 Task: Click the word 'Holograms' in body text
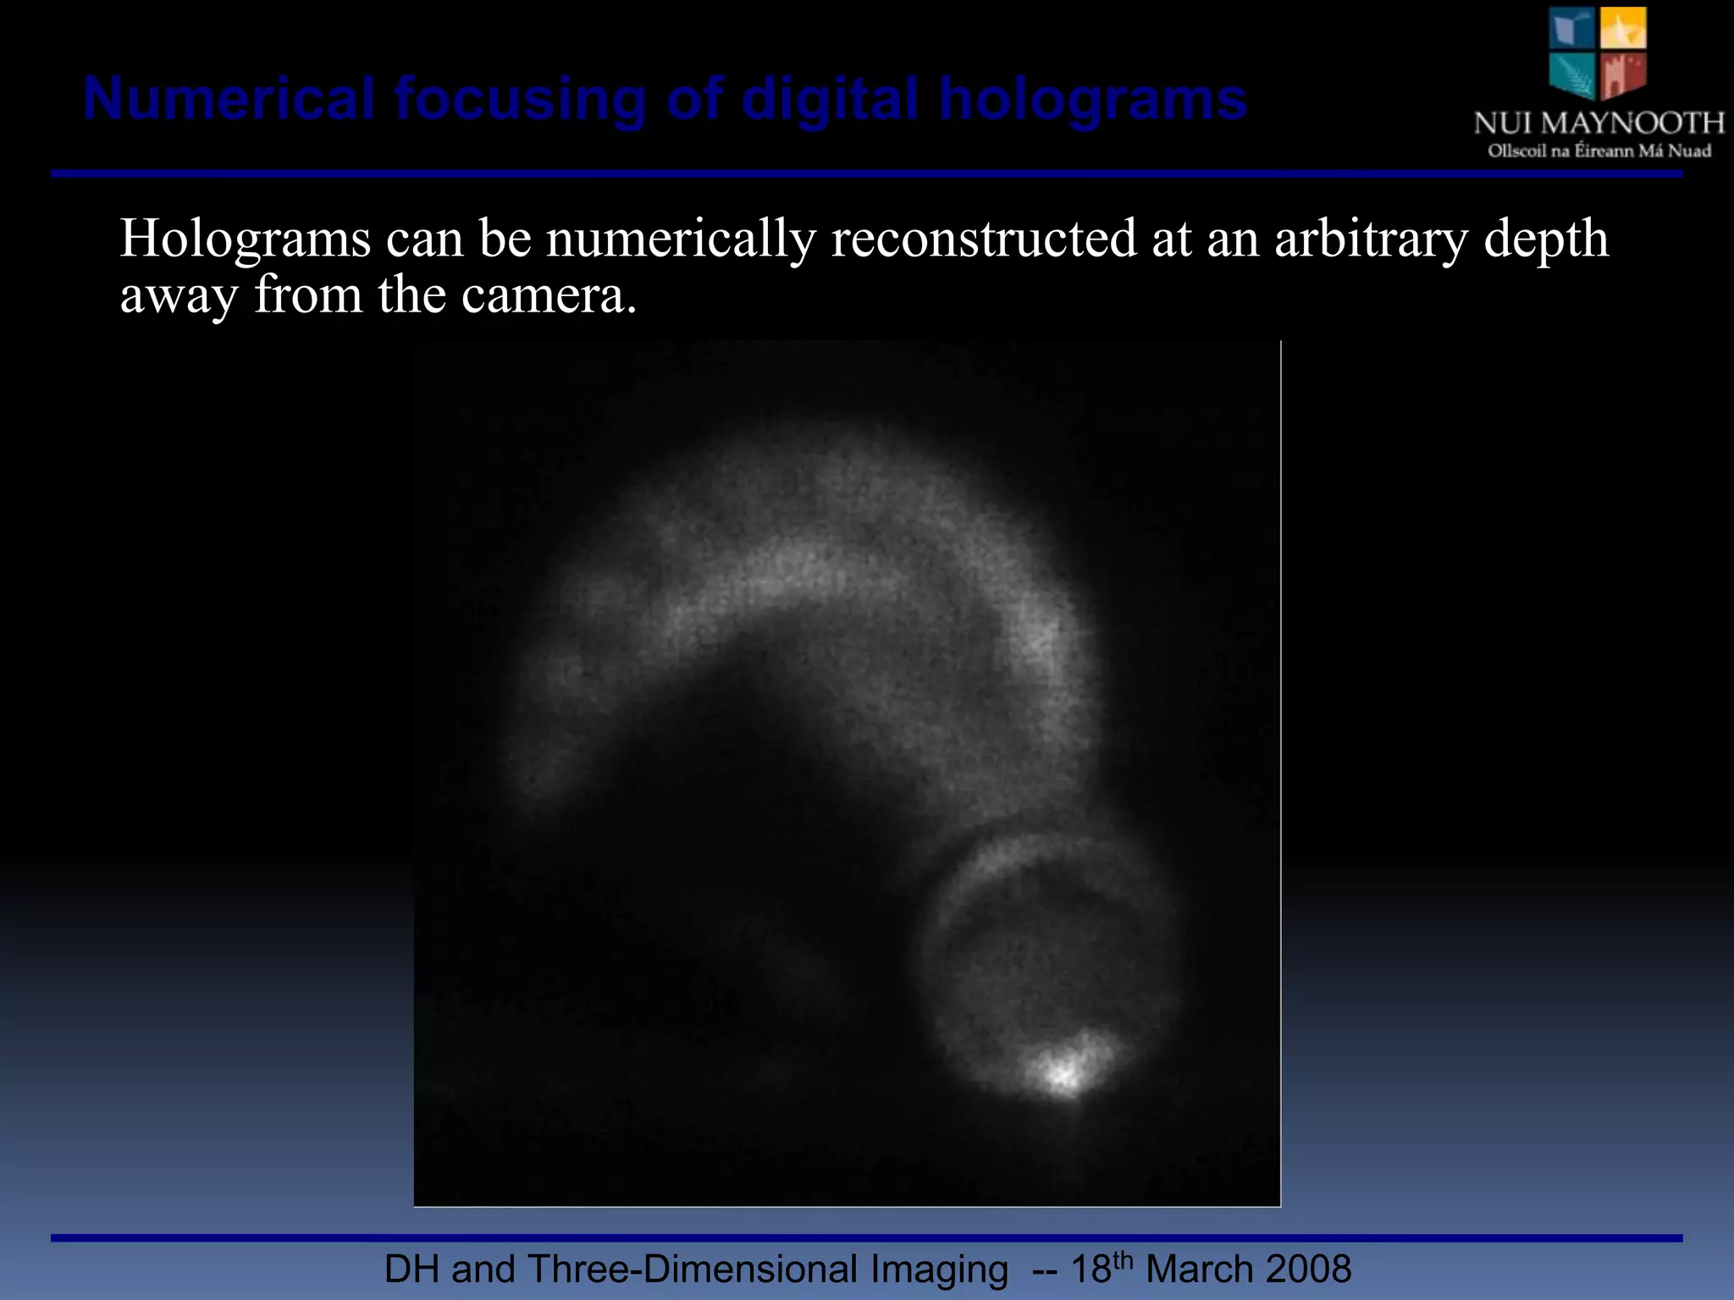(245, 239)
